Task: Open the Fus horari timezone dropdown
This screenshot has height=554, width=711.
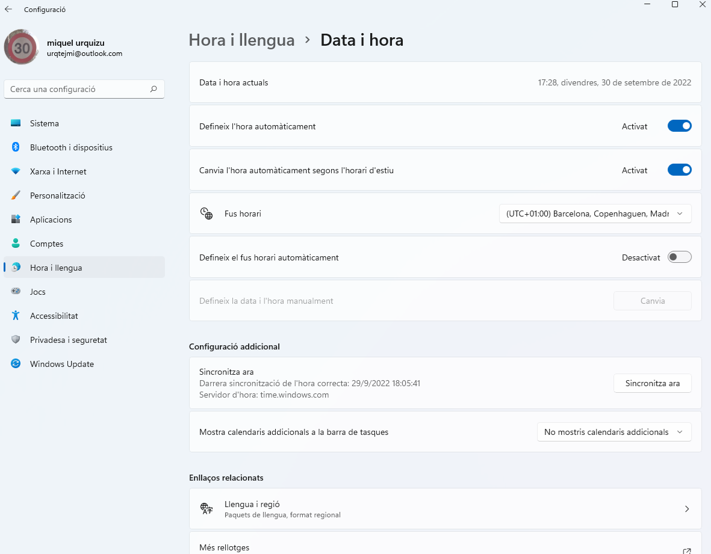Action: [x=595, y=214]
